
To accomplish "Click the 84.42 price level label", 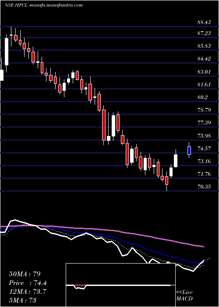I will click(x=204, y=58).
